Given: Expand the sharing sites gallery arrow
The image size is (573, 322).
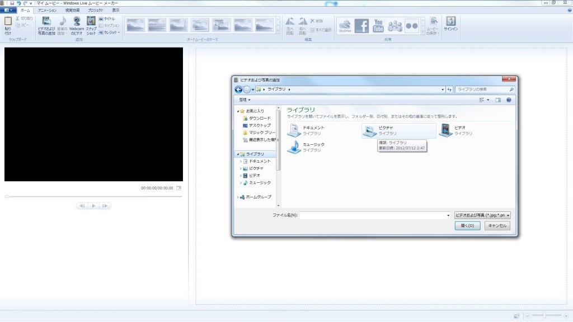Looking at the screenshot, I should 423,32.
